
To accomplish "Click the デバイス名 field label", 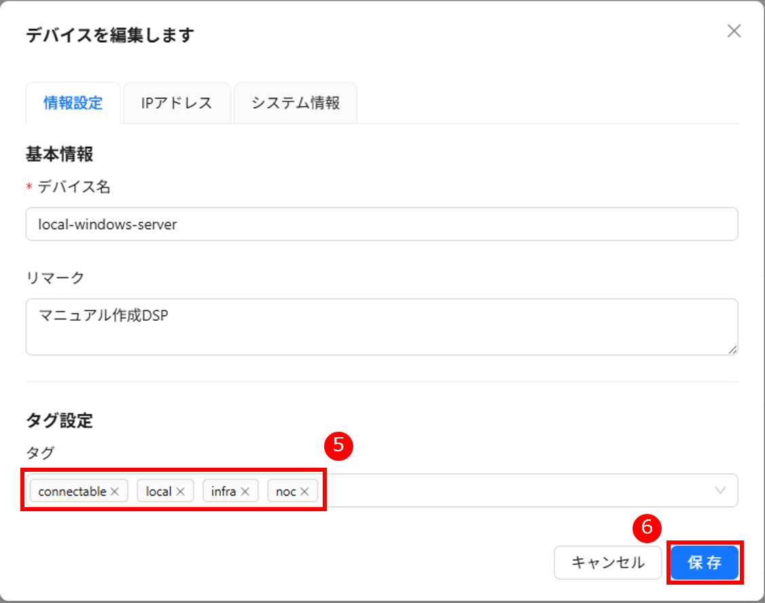I will [73, 188].
